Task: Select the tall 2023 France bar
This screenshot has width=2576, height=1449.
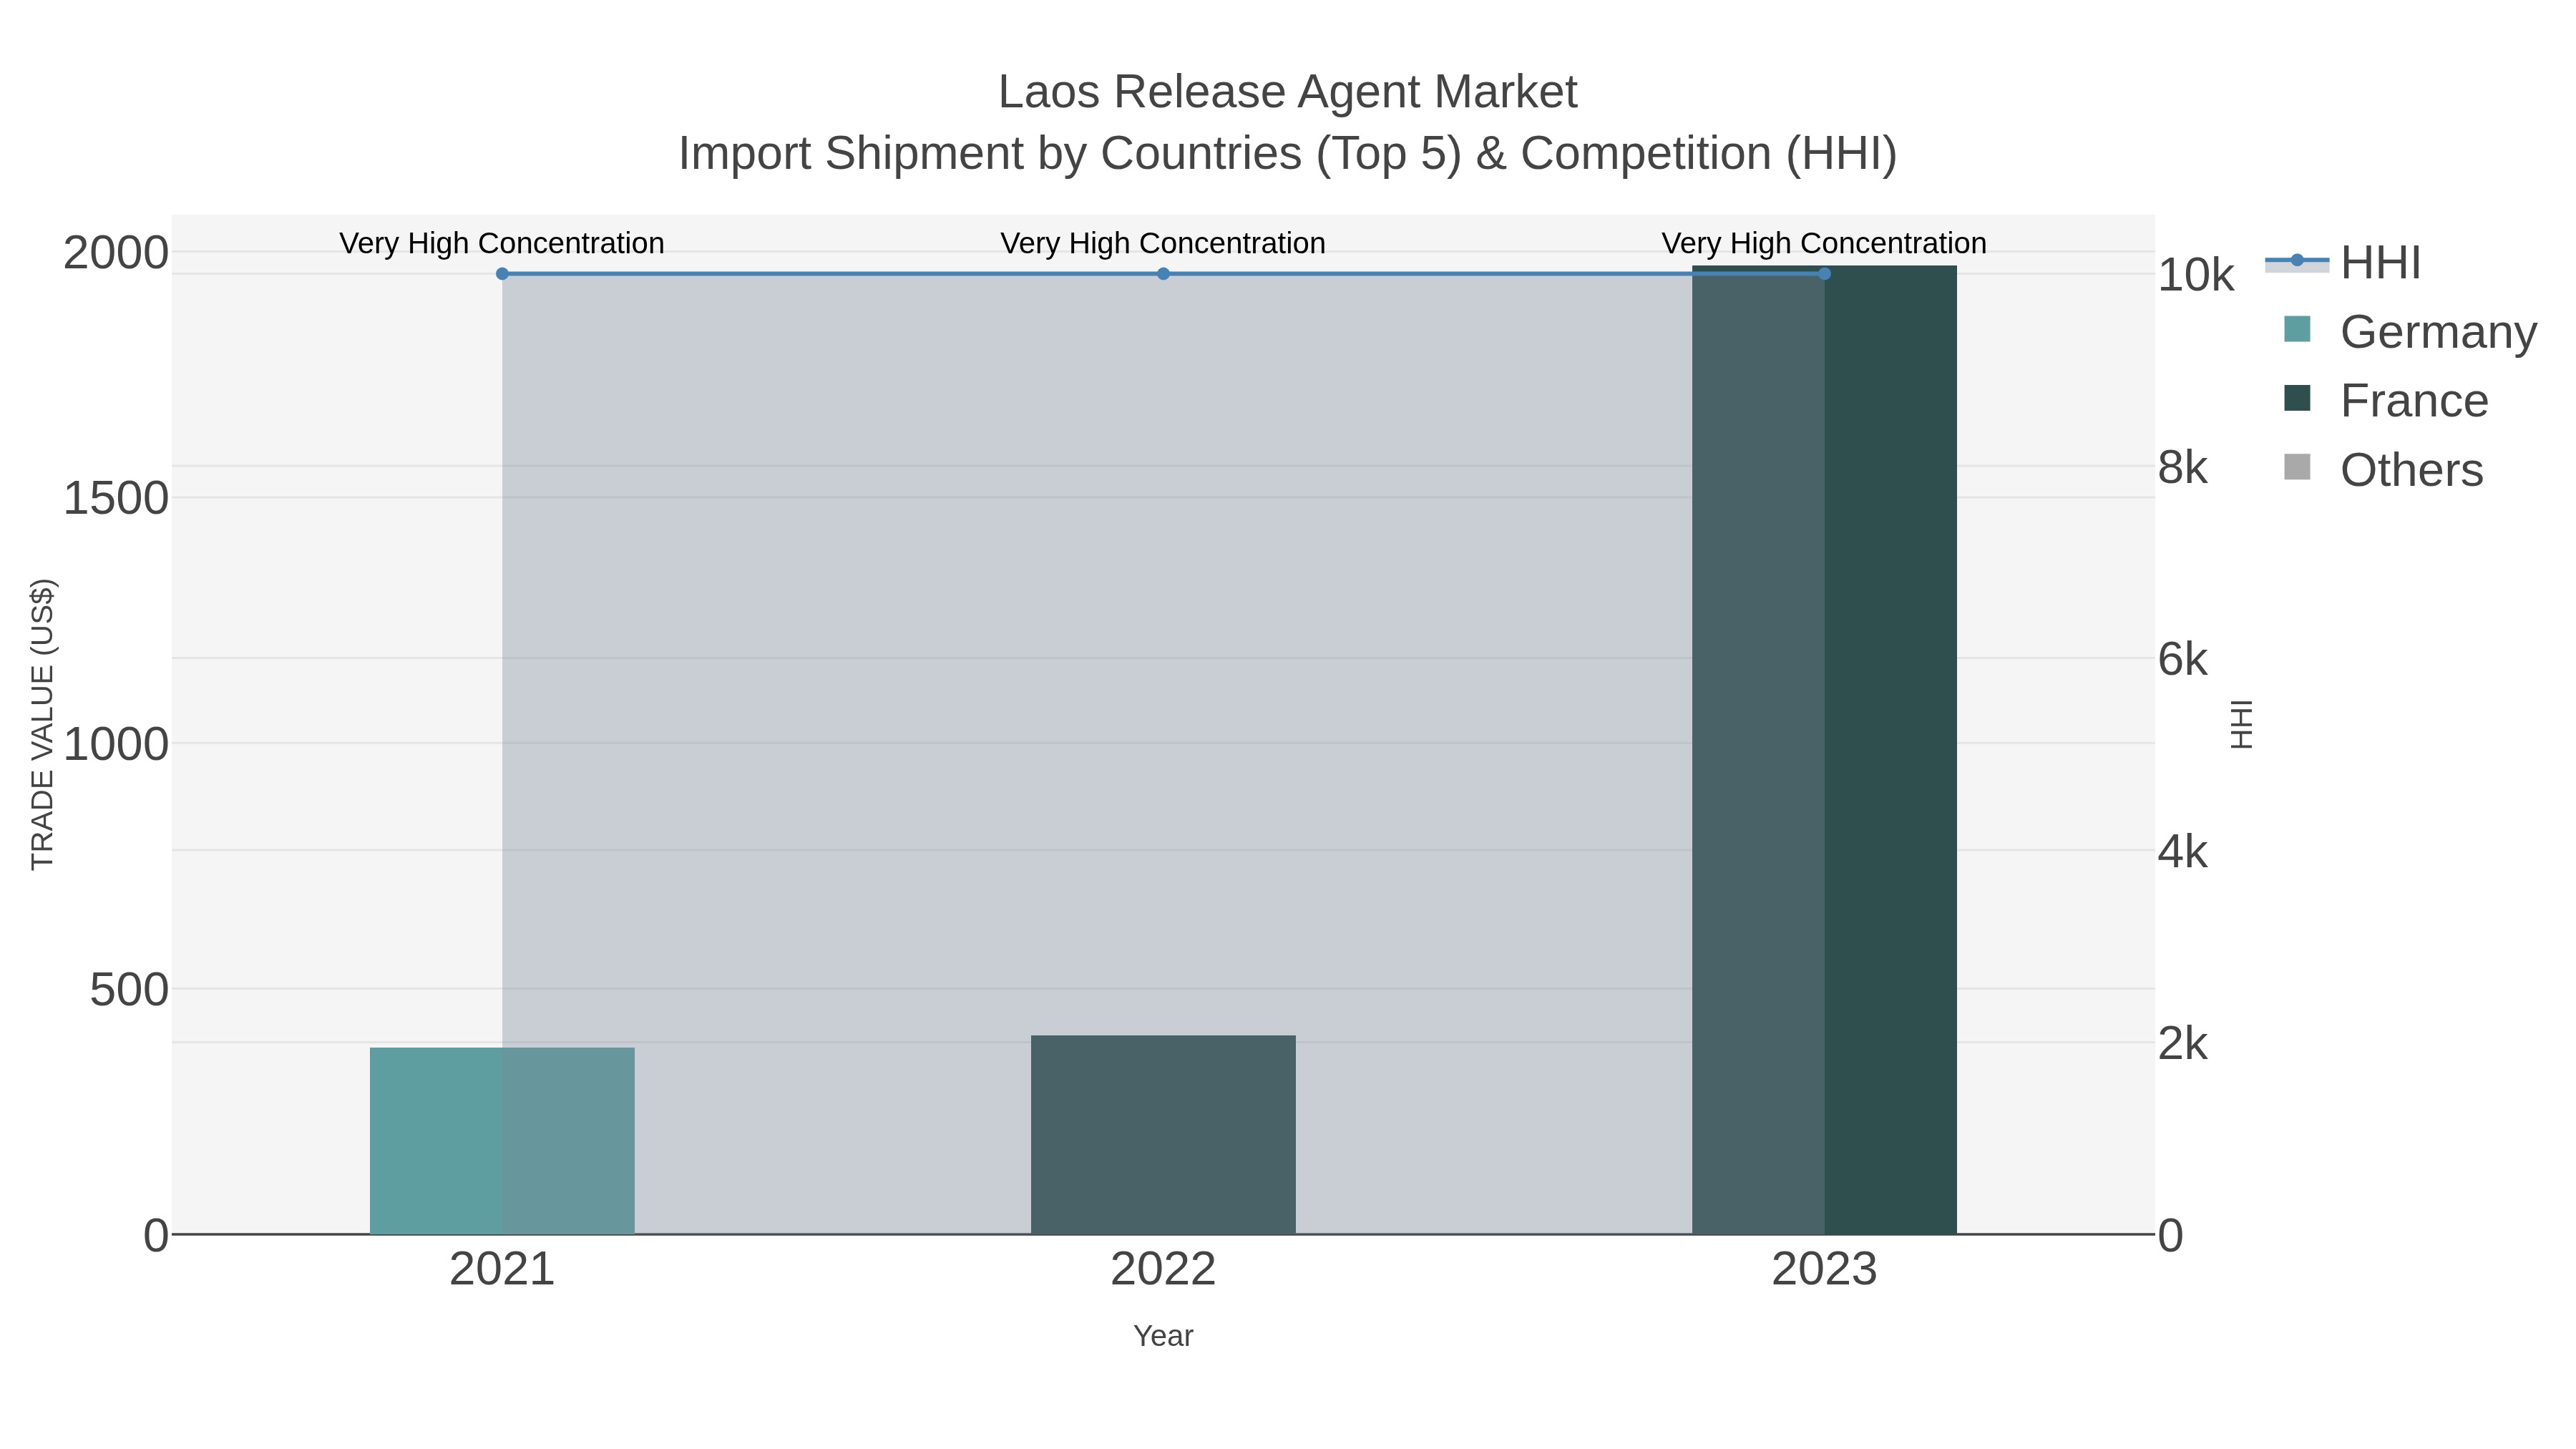Action: (x=1824, y=750)
